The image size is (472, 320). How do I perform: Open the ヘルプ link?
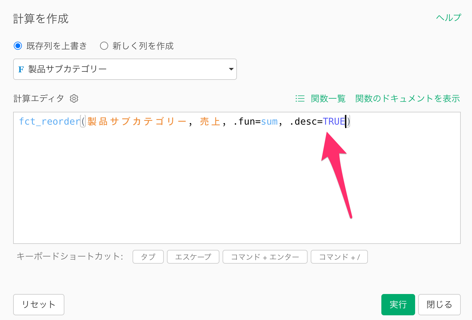(x=448, y=18)
